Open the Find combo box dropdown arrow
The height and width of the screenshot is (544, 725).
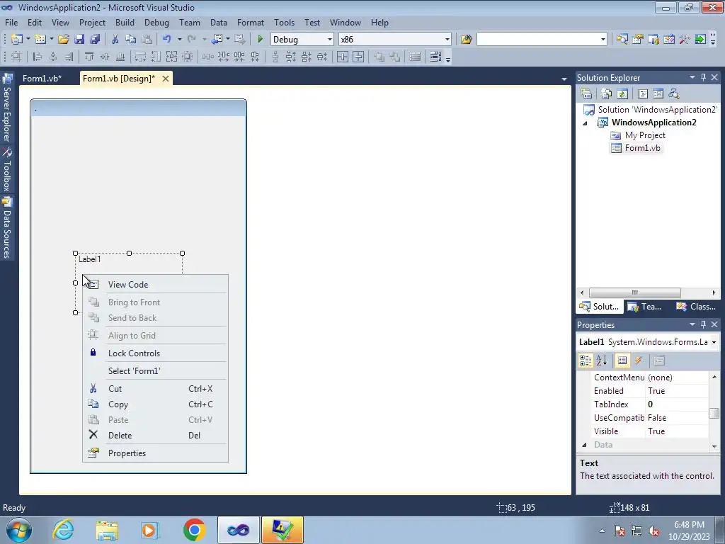coord(603,40)
